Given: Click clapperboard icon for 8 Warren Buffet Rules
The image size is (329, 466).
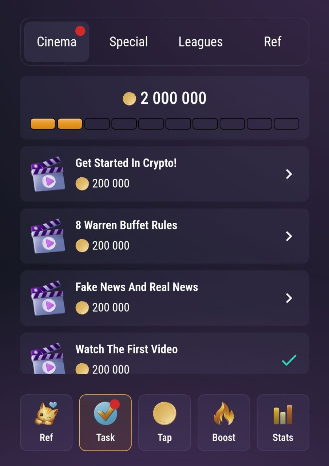Looking at the screenshot, I should tap(48, 236).
